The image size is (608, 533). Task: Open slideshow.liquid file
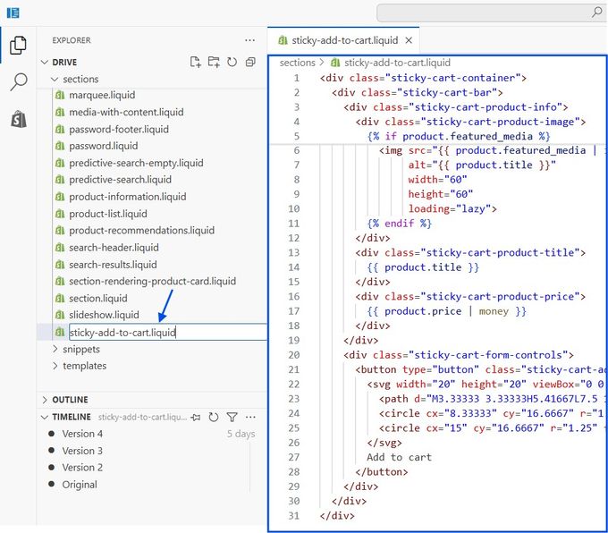click(x=104, y=315)
